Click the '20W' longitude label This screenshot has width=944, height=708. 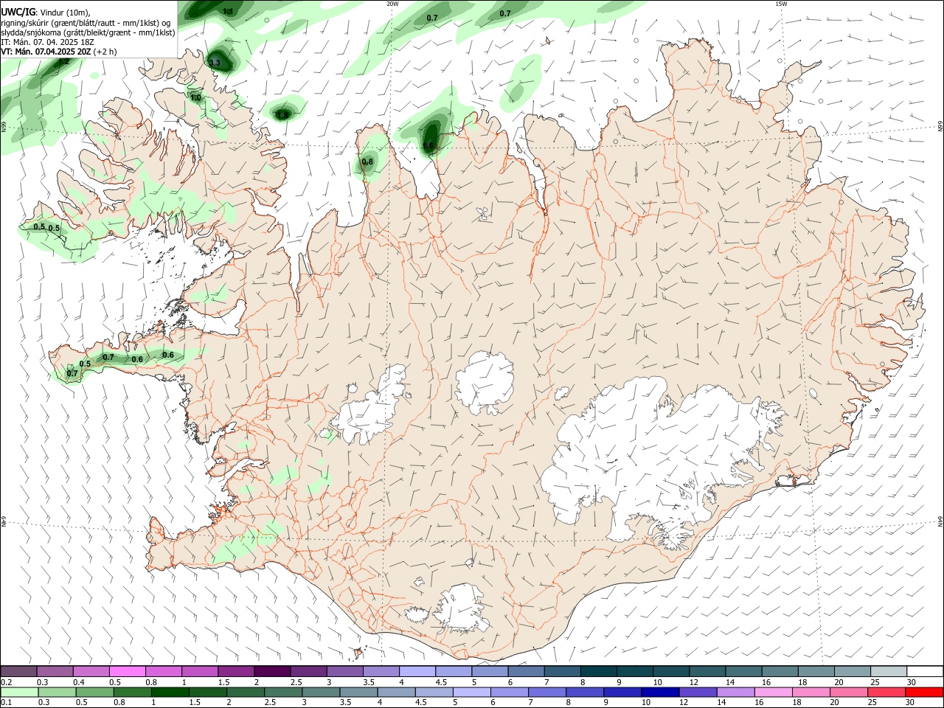392,4
